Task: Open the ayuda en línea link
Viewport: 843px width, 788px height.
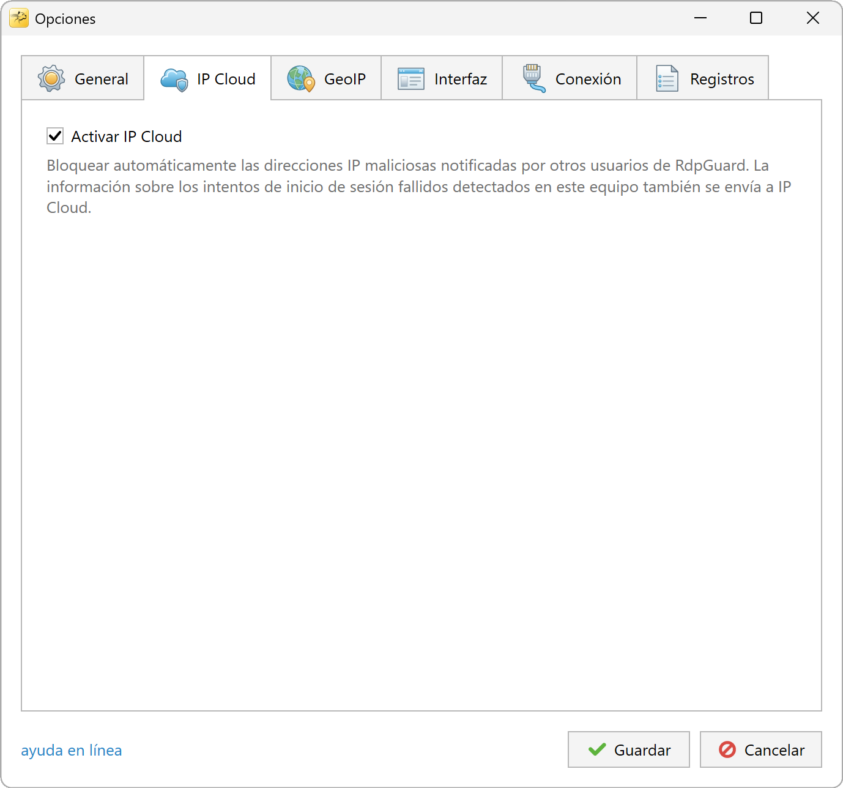Action: tap(72, 750)
